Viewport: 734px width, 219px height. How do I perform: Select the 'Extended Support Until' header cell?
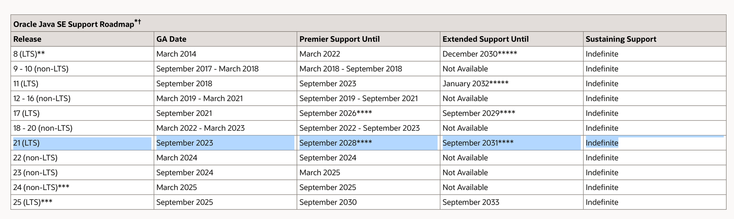[x=512, y=39]
